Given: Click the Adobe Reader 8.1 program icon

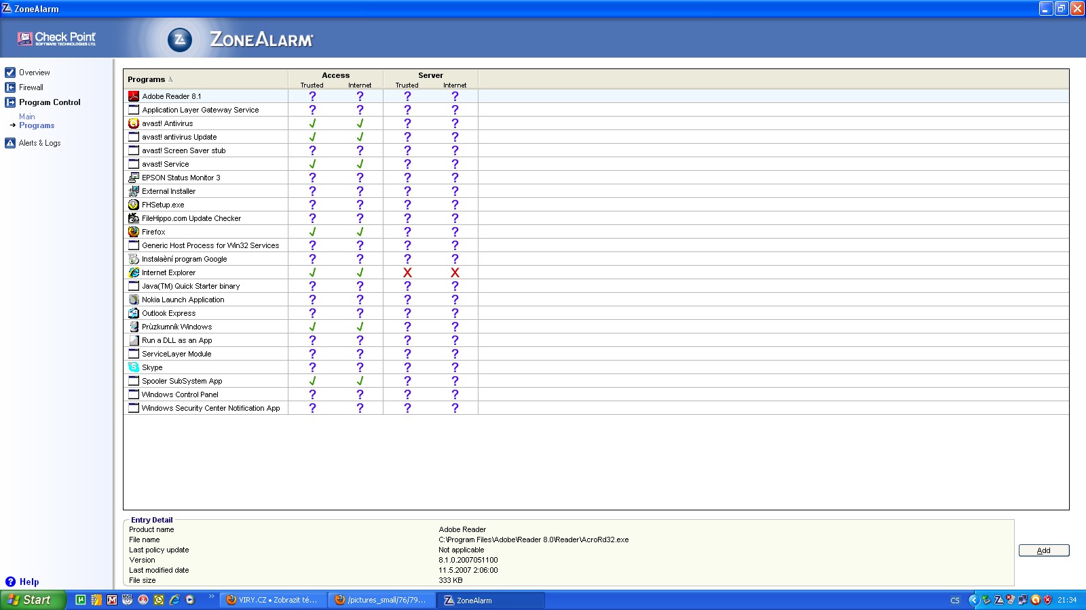Looking at the screenshot, I should click(x=134, y=96).
